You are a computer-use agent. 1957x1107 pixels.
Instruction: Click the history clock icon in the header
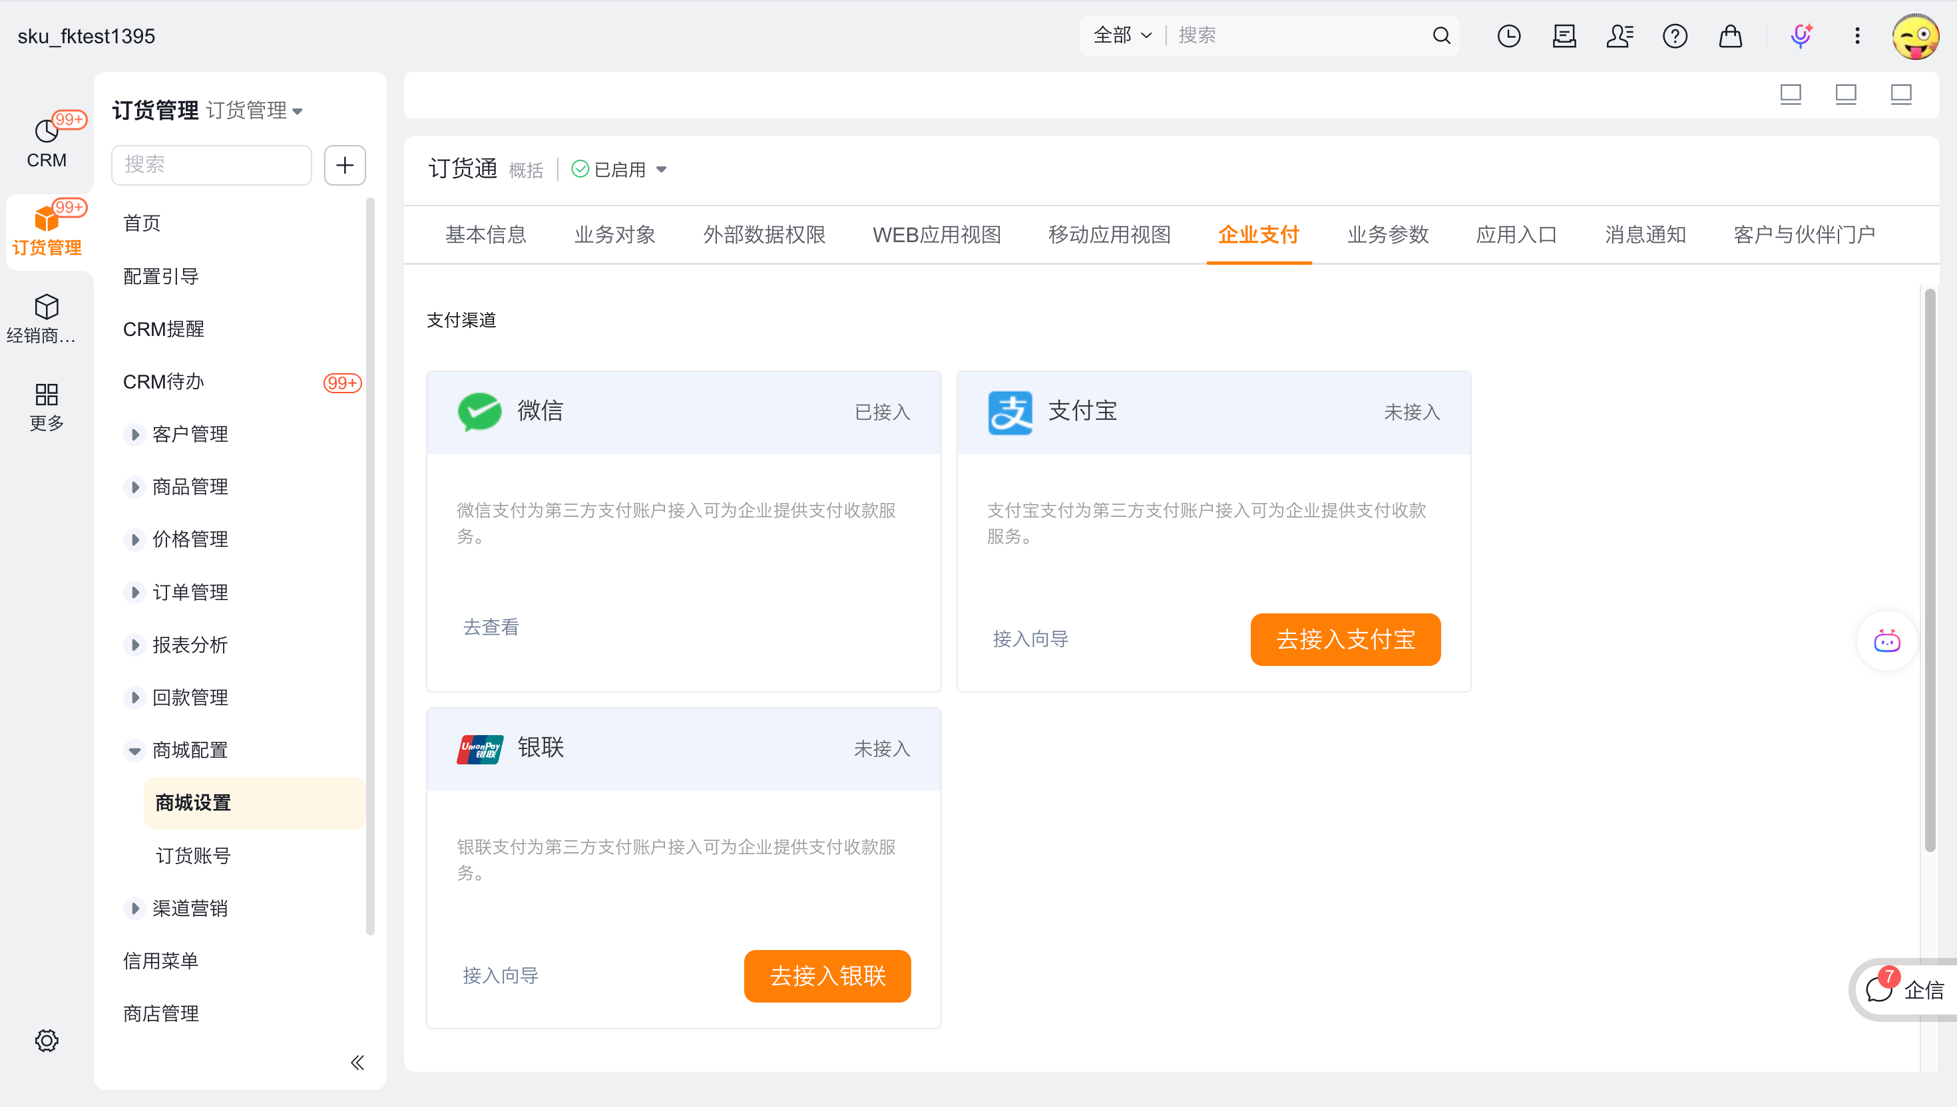click(x=1508, y=36)
